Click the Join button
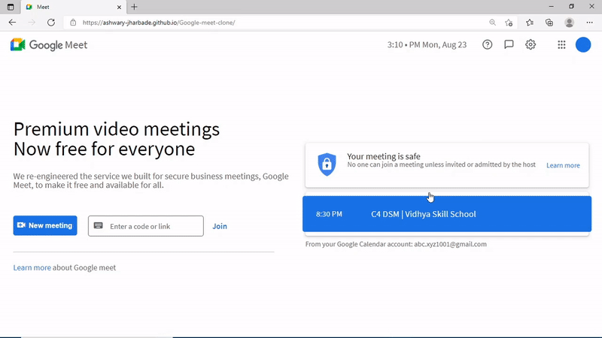 [x=220, y=226]
